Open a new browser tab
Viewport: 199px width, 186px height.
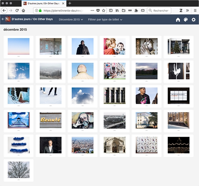point(70,3)
